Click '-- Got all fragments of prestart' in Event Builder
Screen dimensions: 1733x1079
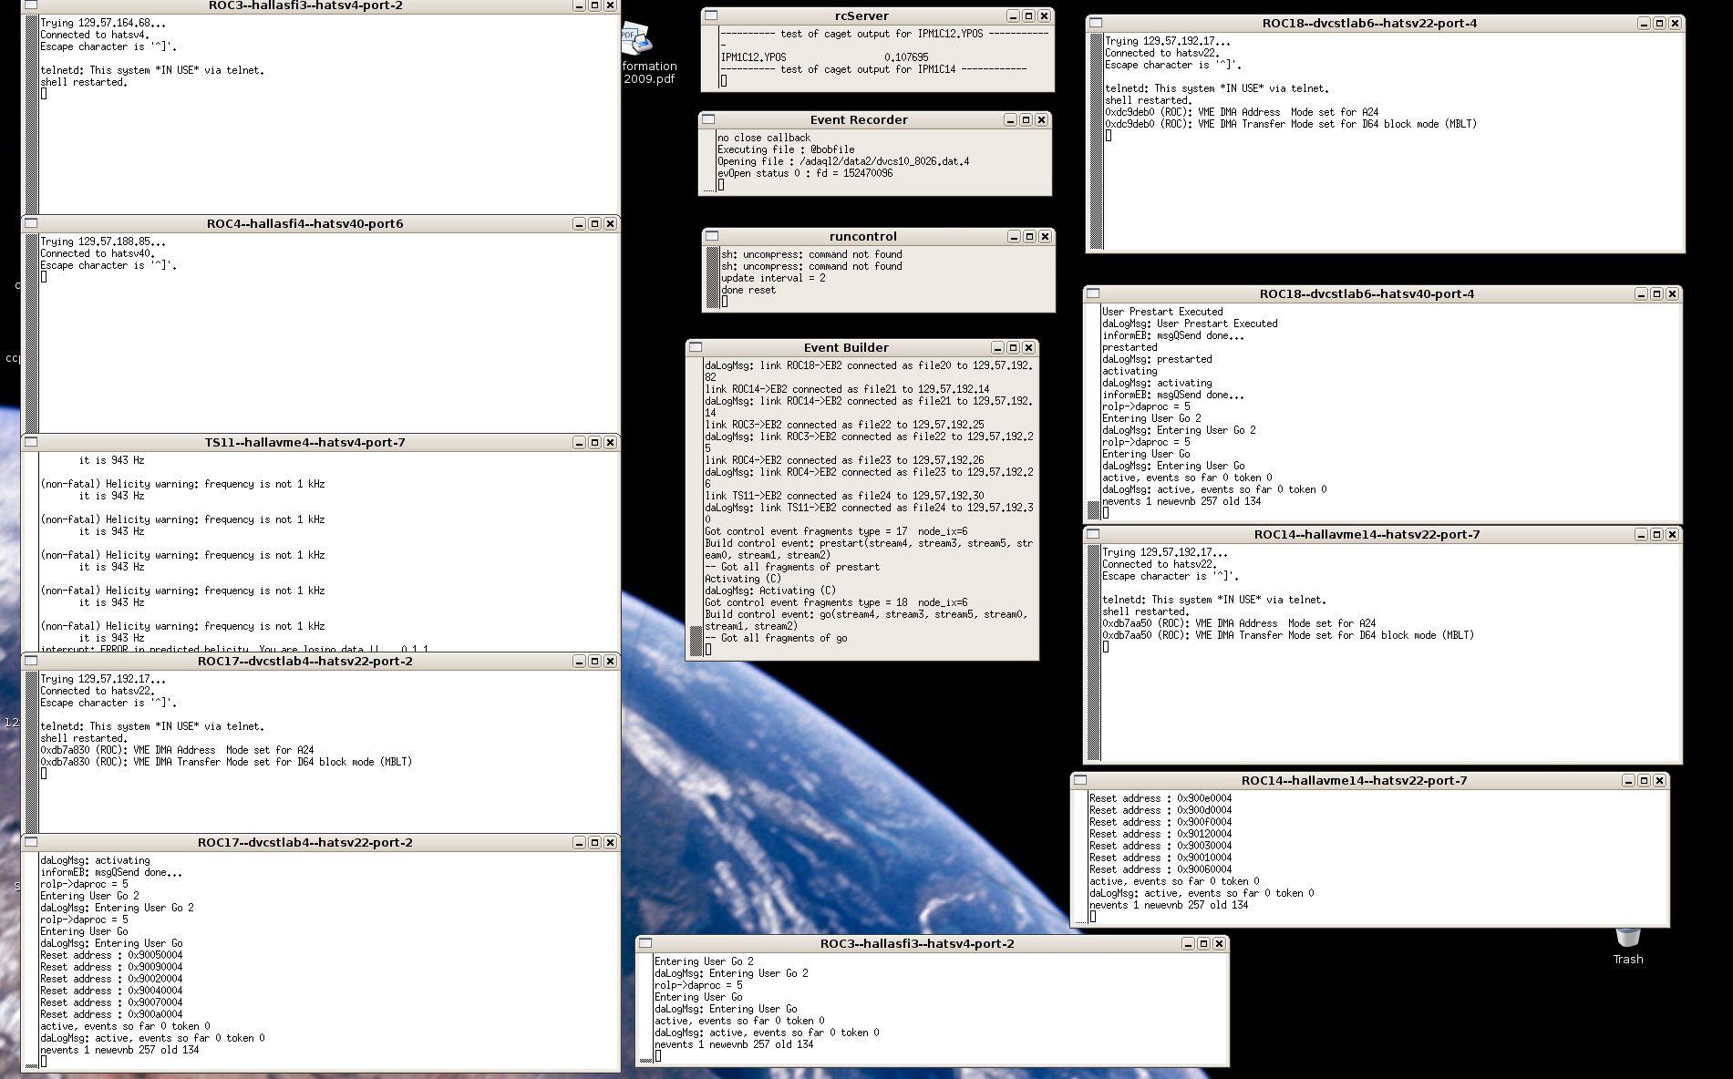792,567
